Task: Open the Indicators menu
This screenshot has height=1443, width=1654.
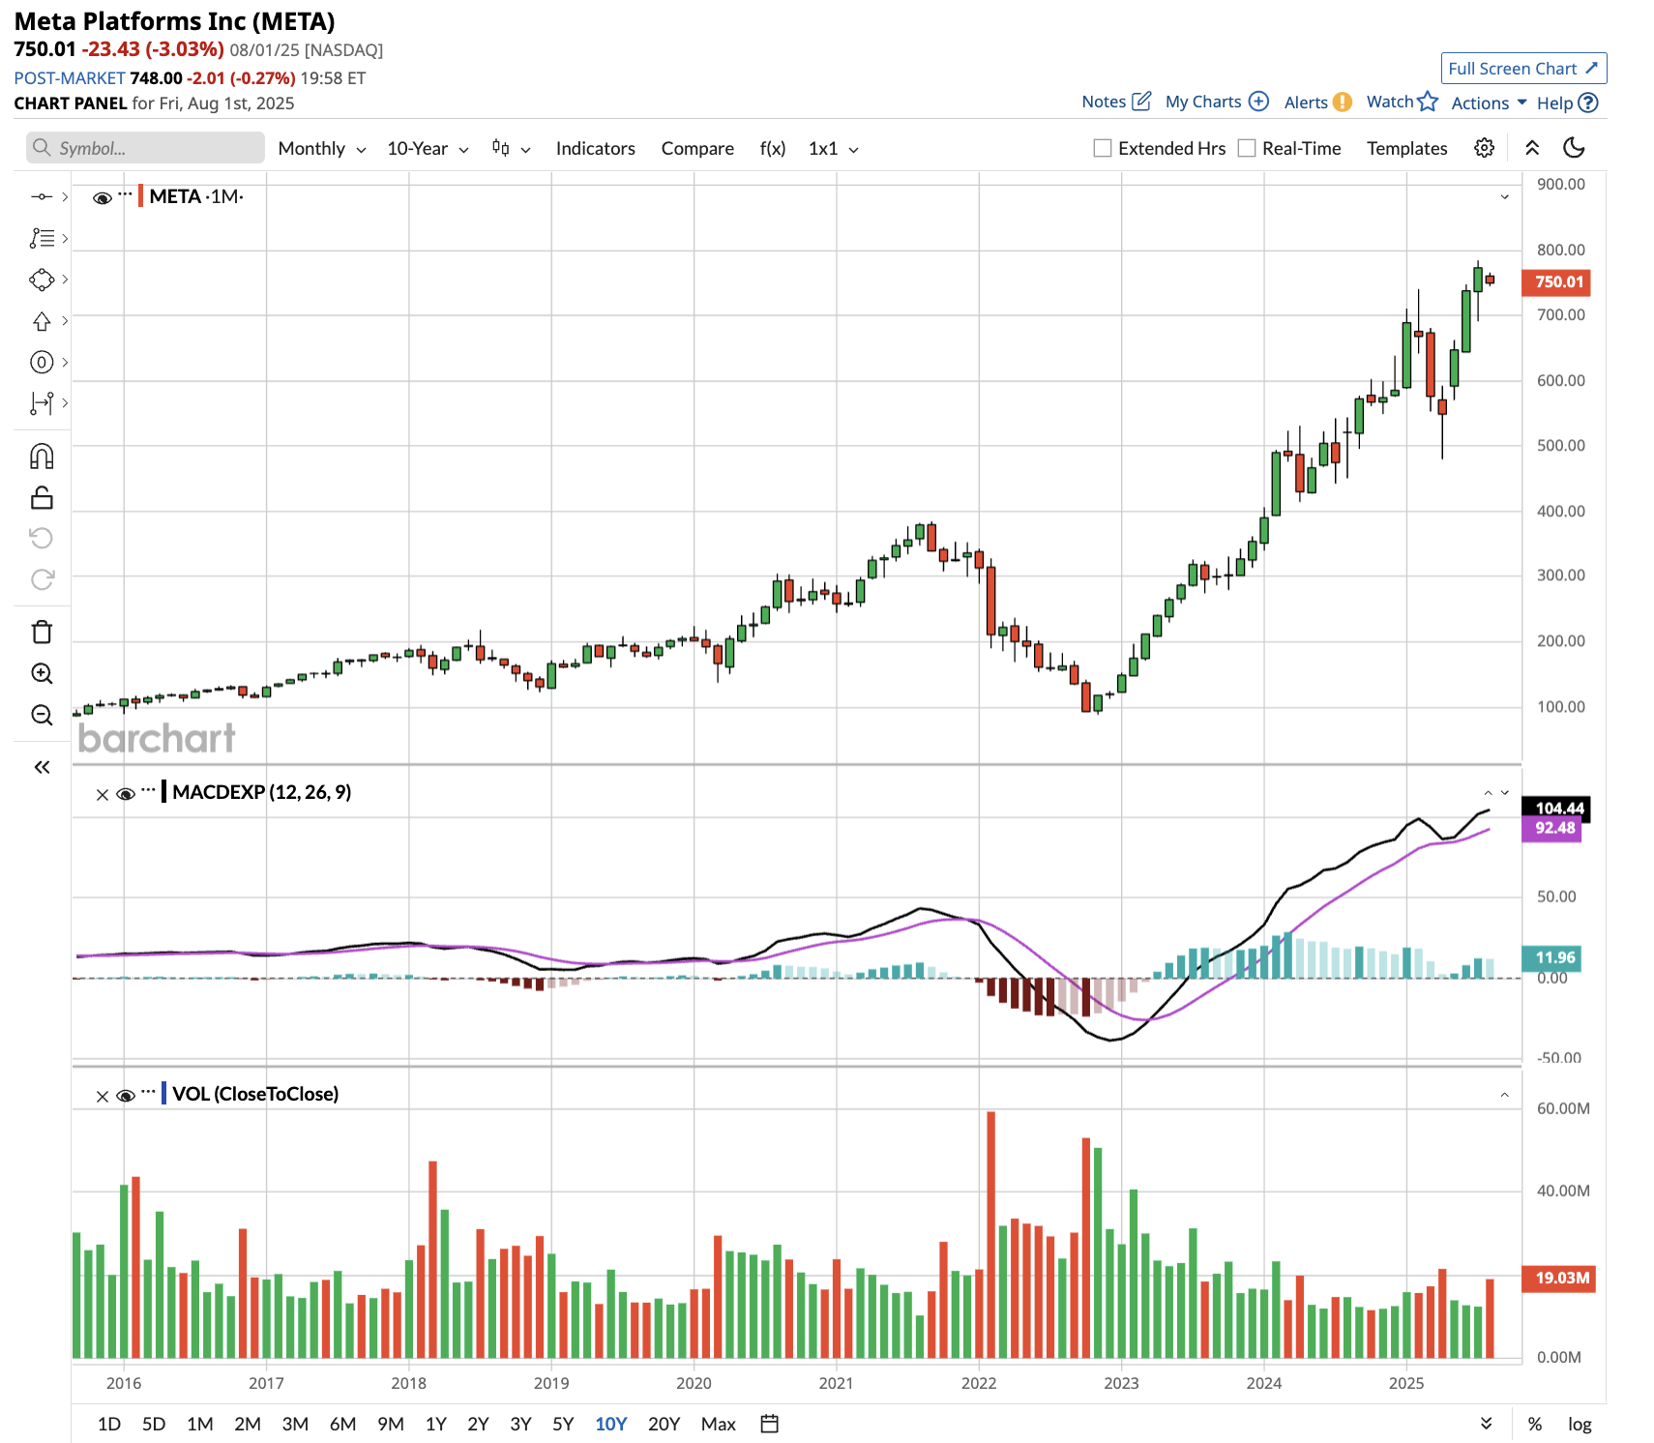Action: (x=595, y=148)
